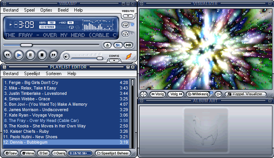
Task: Toggle Playlist Editor windowshade button
Action: pyautogui.click(x=128, y=67)
